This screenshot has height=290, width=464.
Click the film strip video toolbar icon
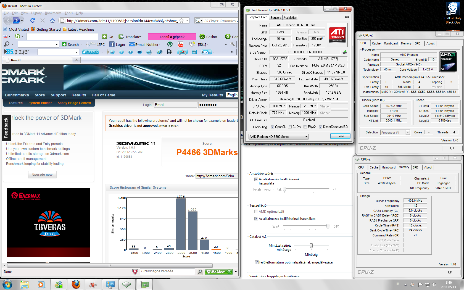tap(170, 52)
